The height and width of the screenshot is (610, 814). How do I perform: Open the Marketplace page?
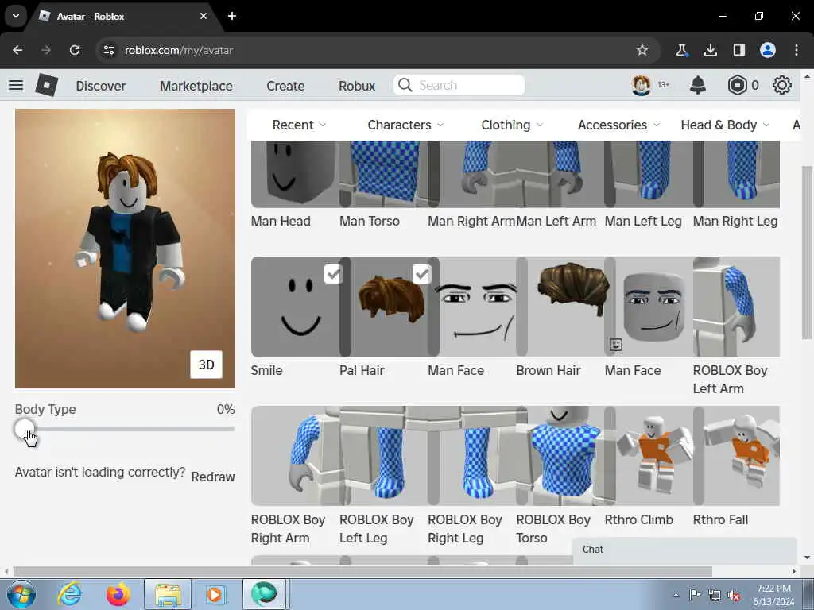click(x=196, y=86)
